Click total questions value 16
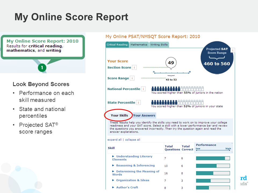Viewport: 258px width, 193px height. (x=166, y=173)
